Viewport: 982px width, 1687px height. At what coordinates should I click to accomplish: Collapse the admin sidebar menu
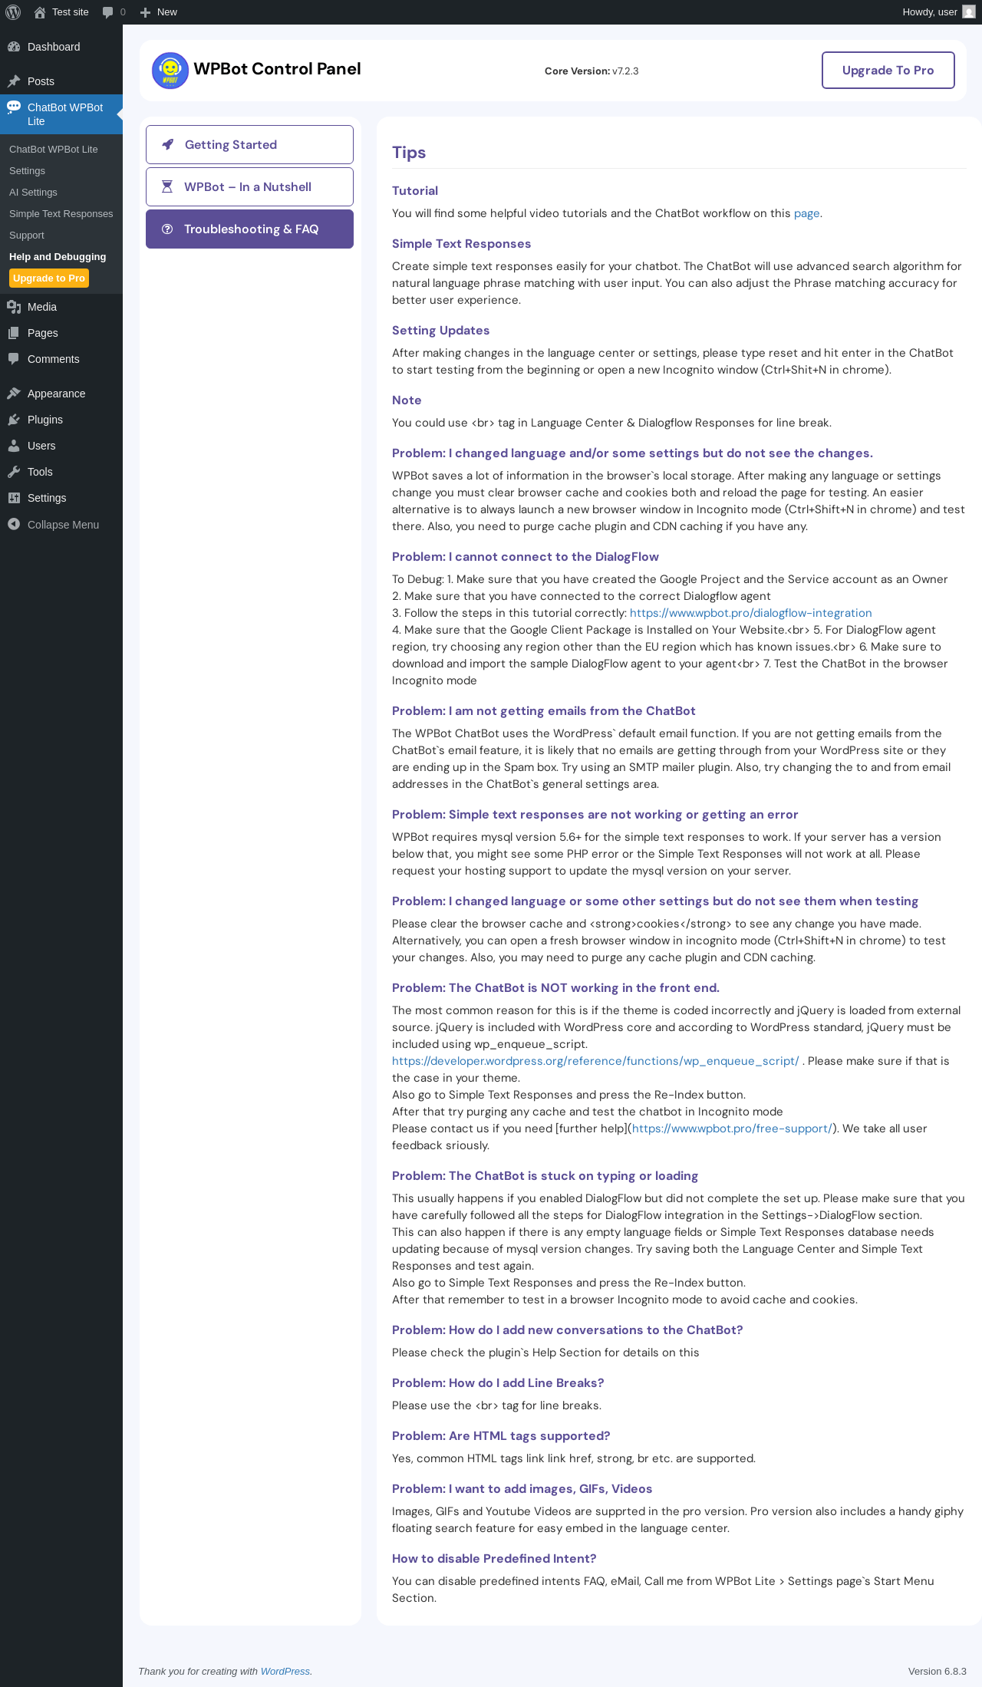tap(53, 525)
